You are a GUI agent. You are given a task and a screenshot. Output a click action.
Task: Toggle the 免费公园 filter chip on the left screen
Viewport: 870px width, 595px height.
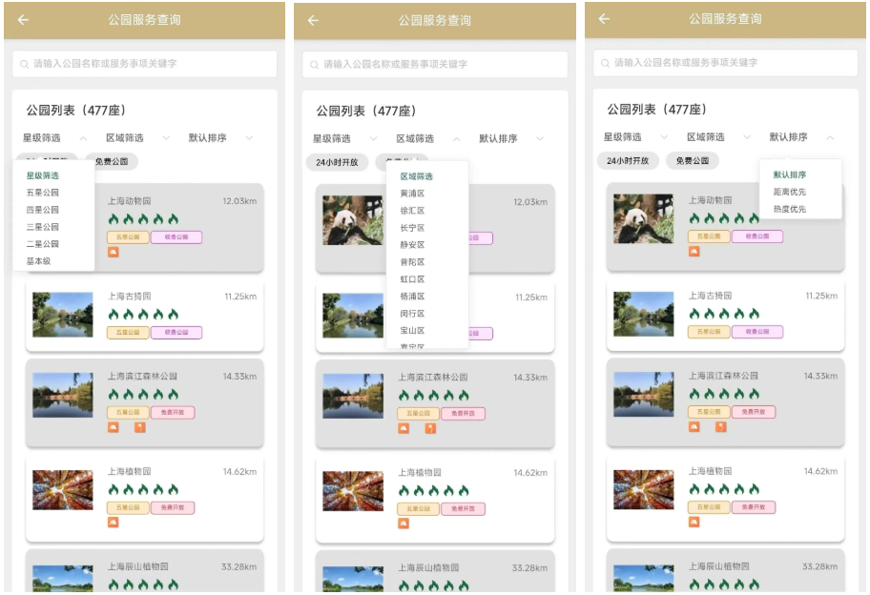(112, 162)
